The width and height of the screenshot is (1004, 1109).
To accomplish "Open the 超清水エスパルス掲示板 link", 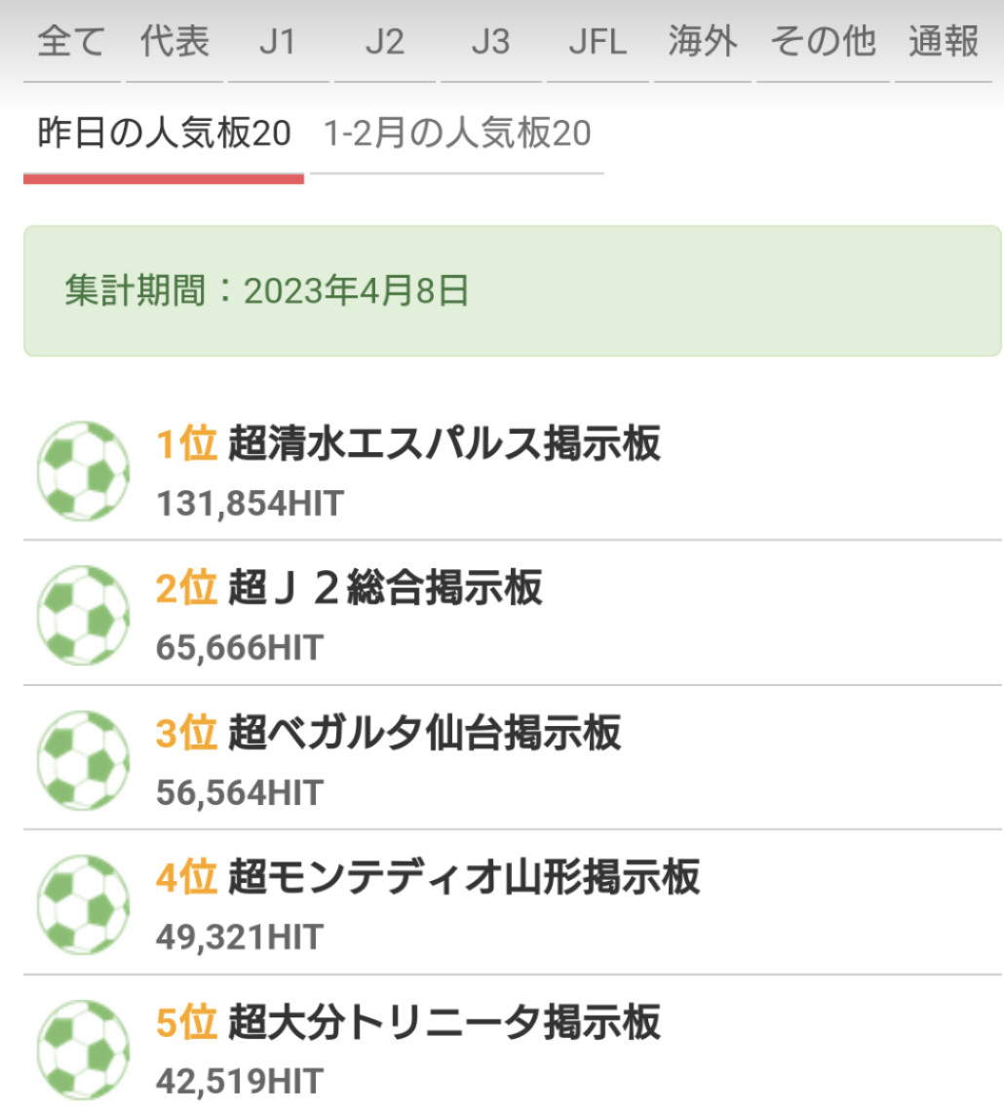I will click(444, 443).
